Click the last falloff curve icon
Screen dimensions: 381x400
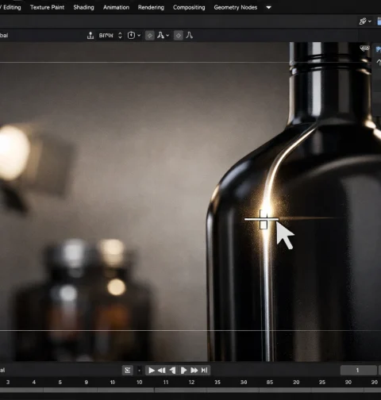[x=189, y=36]
